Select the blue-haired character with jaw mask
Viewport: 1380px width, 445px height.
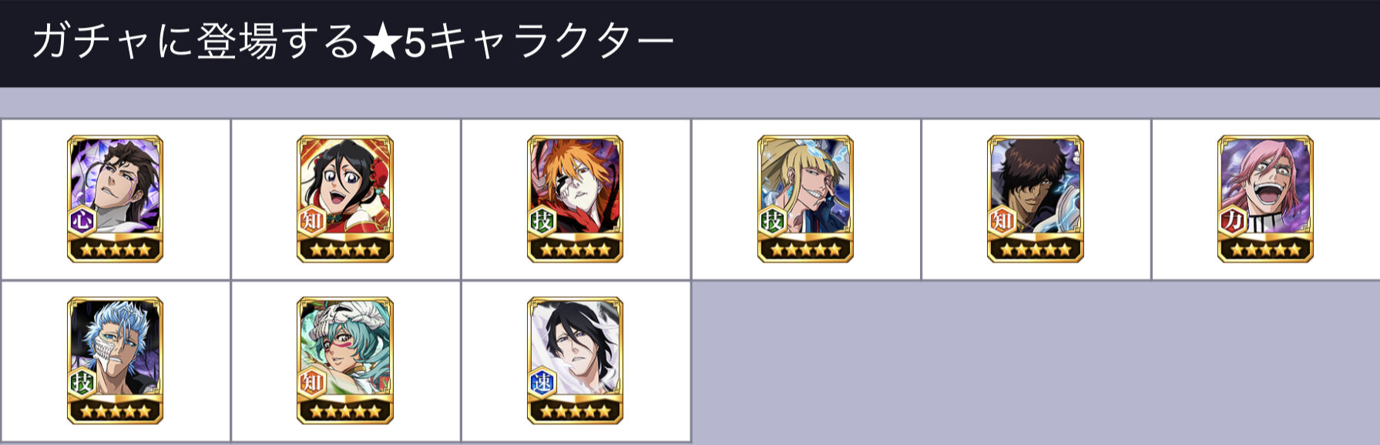(115, 360)
